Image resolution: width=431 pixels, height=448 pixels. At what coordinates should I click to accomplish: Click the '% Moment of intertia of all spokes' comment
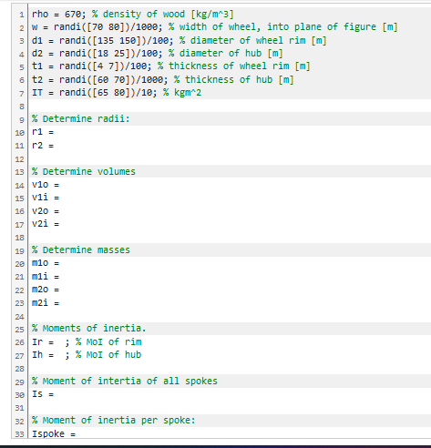coord(125,382)
